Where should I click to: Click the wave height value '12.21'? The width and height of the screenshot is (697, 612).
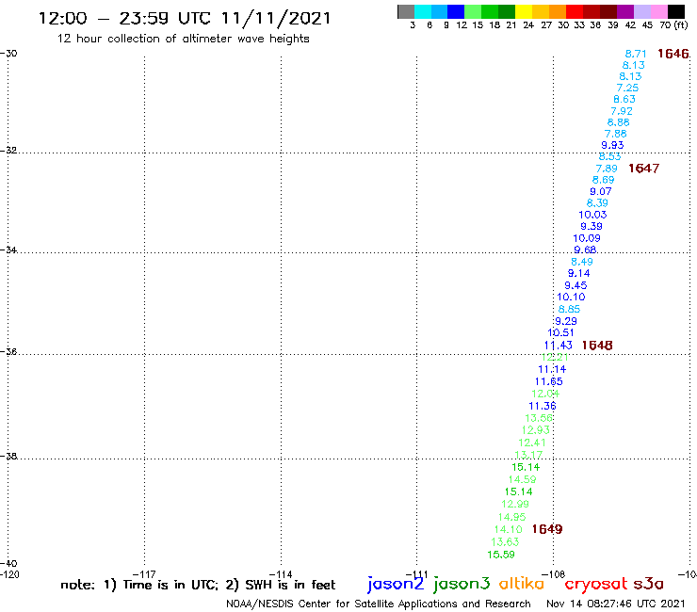pyautogui.click(x=555, y=357)
